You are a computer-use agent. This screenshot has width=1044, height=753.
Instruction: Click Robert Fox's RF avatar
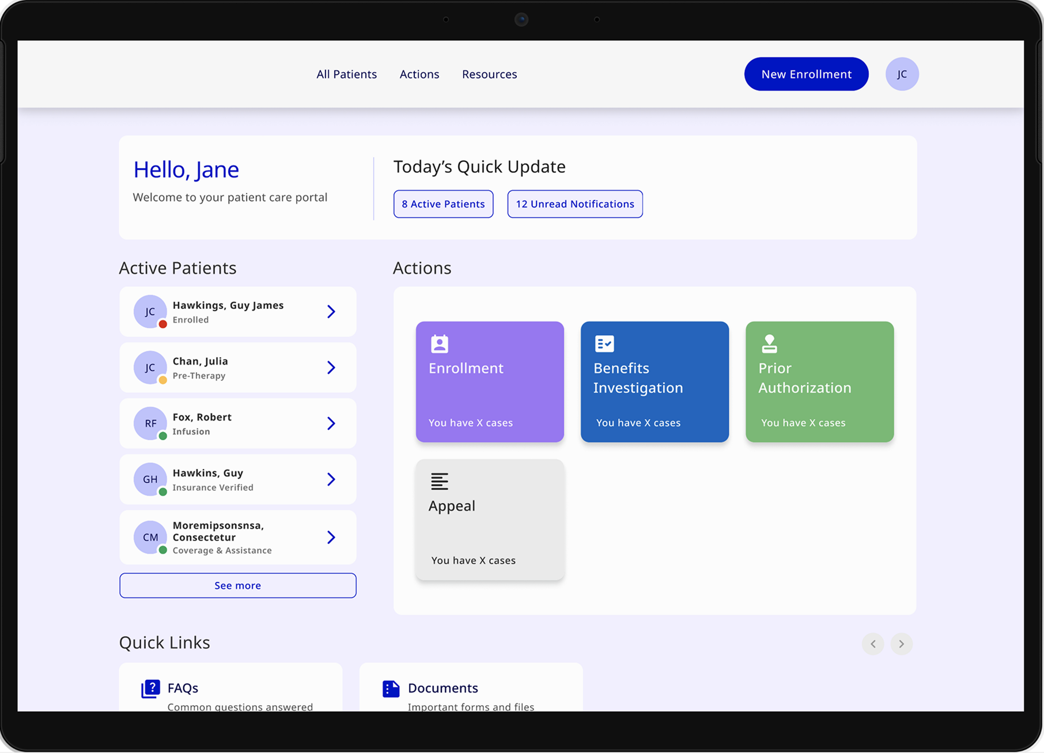coord(150,423)
